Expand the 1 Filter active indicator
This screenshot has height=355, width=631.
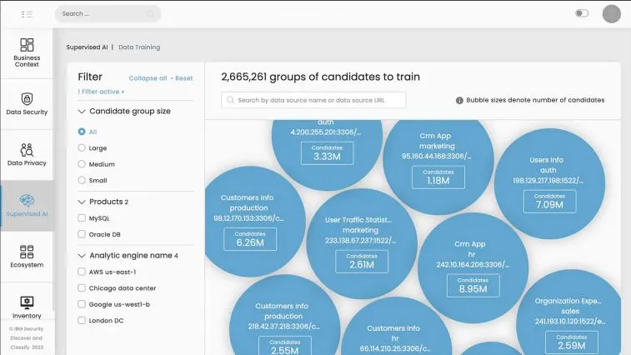pos(101,92)
